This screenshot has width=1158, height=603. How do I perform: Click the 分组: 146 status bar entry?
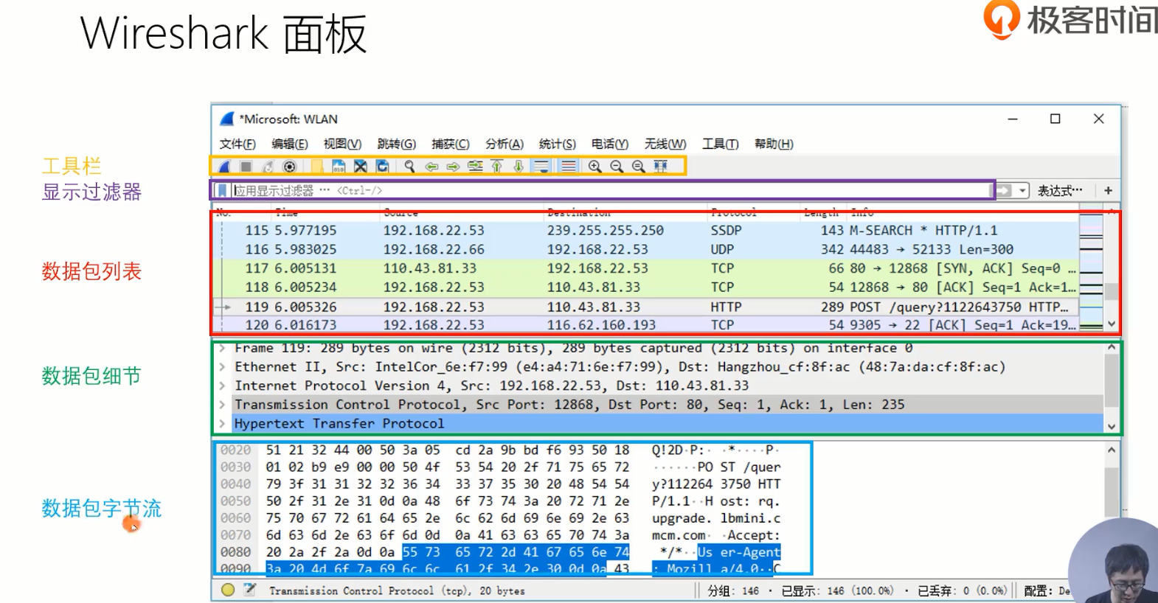733,590
